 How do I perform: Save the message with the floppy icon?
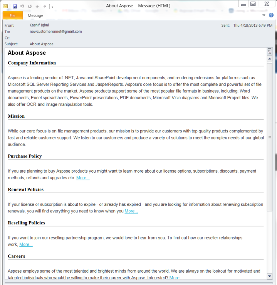pyautogui.click(x=15, y=6)
